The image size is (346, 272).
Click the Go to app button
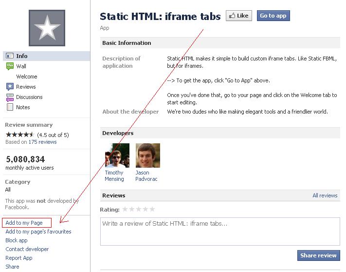(273, 16)
